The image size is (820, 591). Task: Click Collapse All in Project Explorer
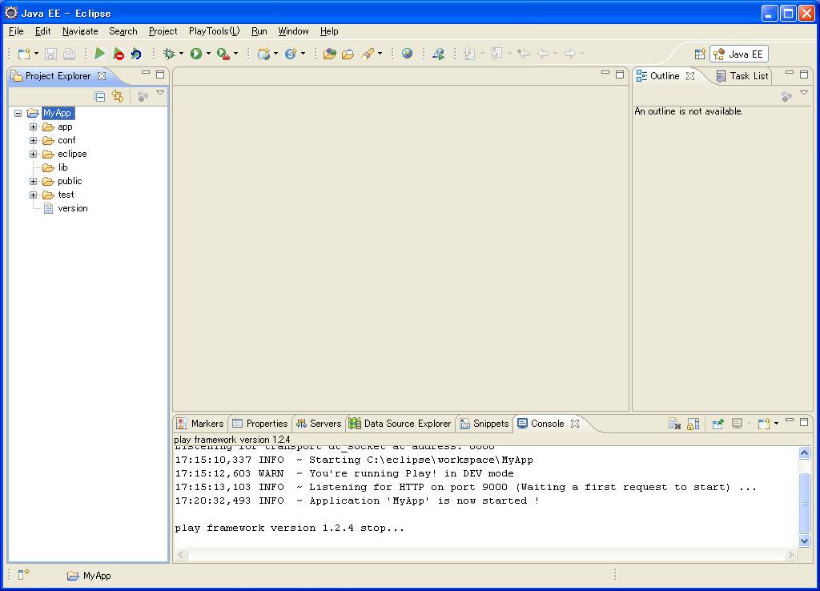point(100,96)
